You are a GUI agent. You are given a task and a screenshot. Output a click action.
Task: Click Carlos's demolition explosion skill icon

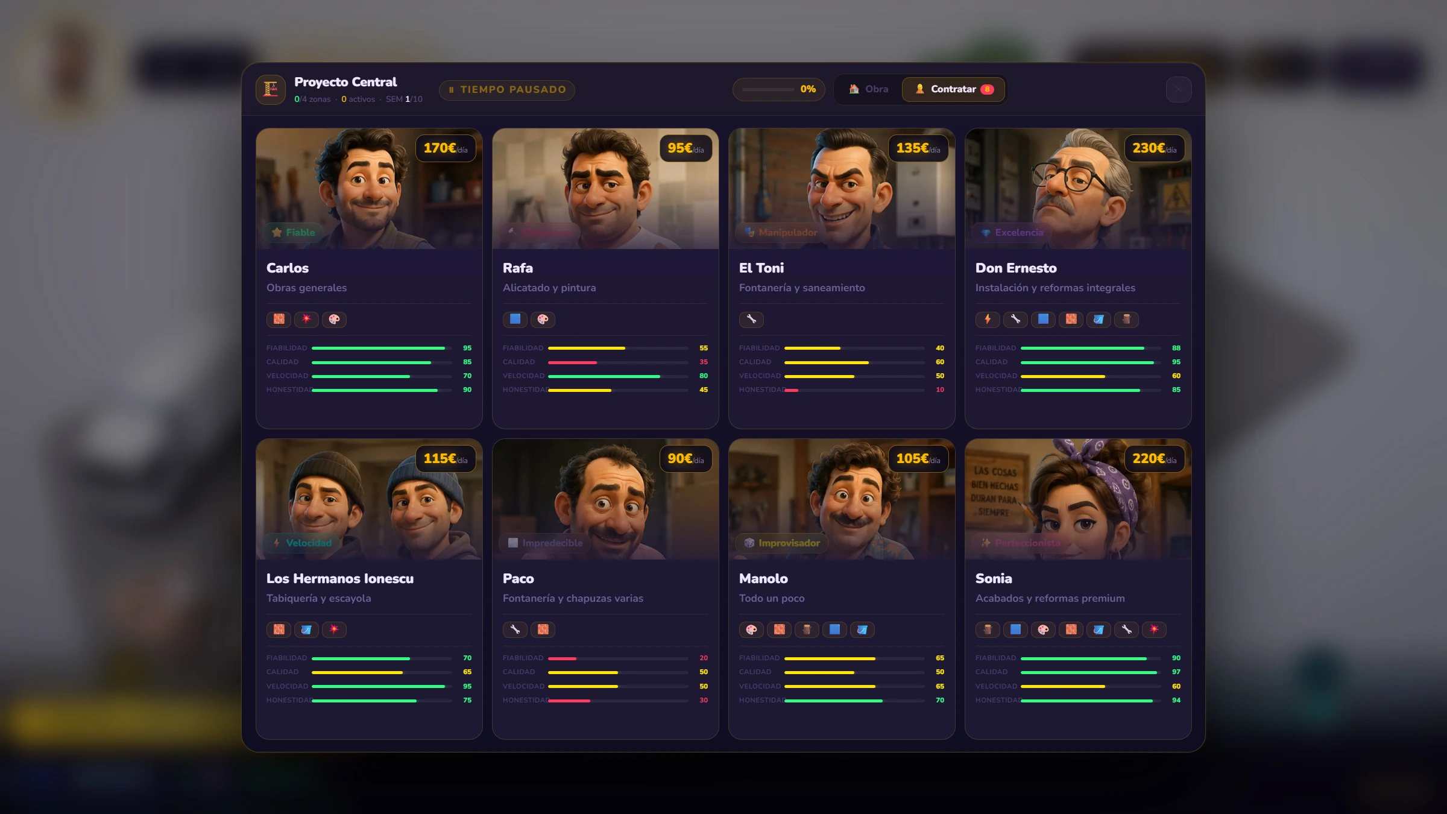[x=306, y=319]
